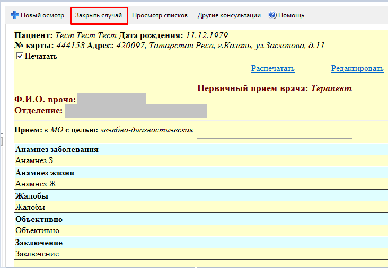
Task: Select the Жалобы bold section header
Action: (32, 196)
